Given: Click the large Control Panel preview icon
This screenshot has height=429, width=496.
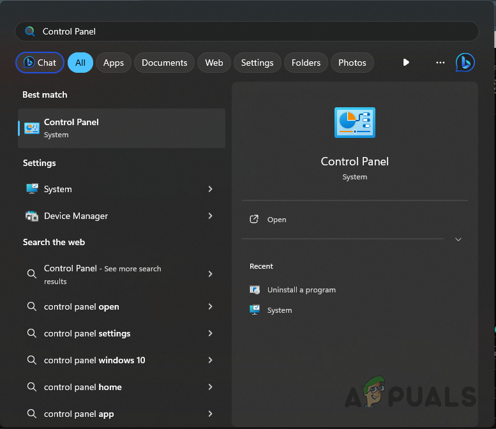Looking at the screenshot, I should [x=354, y=123].
